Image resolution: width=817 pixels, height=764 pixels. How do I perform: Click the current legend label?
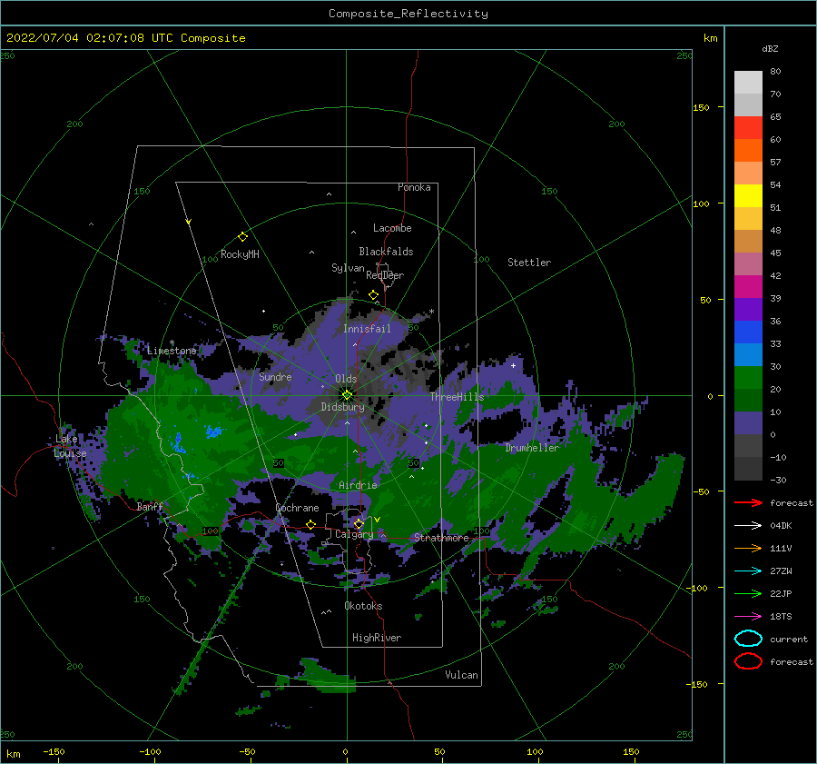[x=789, y=640]
